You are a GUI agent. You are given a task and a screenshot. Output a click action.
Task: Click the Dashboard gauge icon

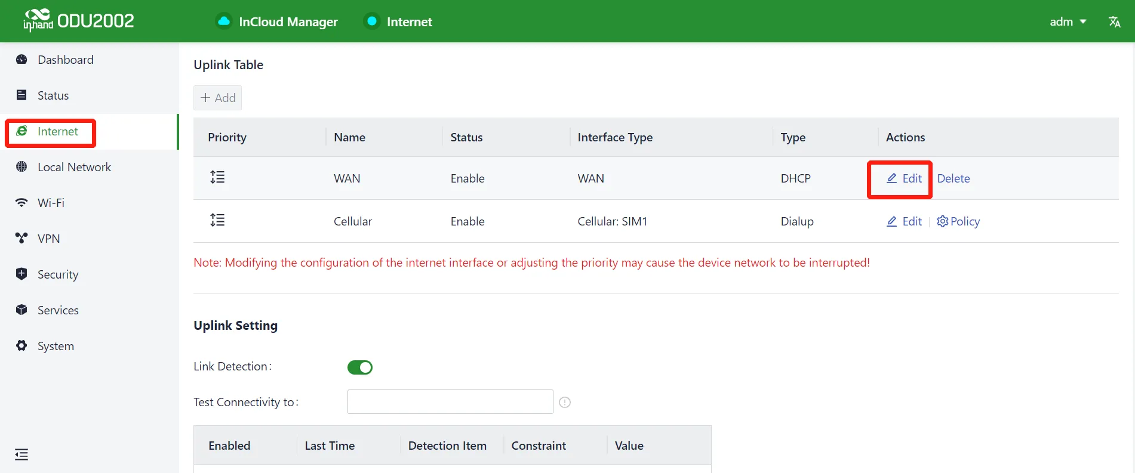pos(21,60)
